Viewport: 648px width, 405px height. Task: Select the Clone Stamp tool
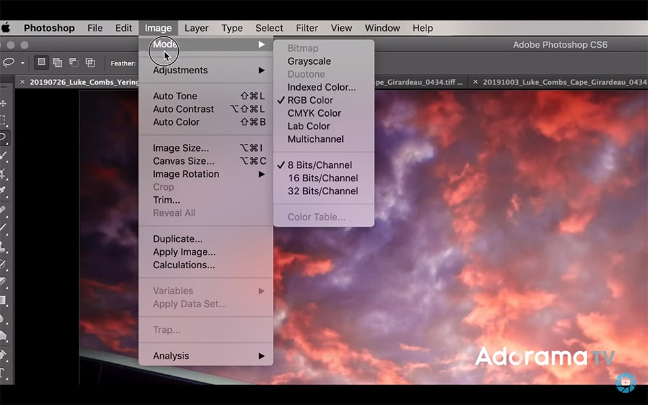pos(3,246)
